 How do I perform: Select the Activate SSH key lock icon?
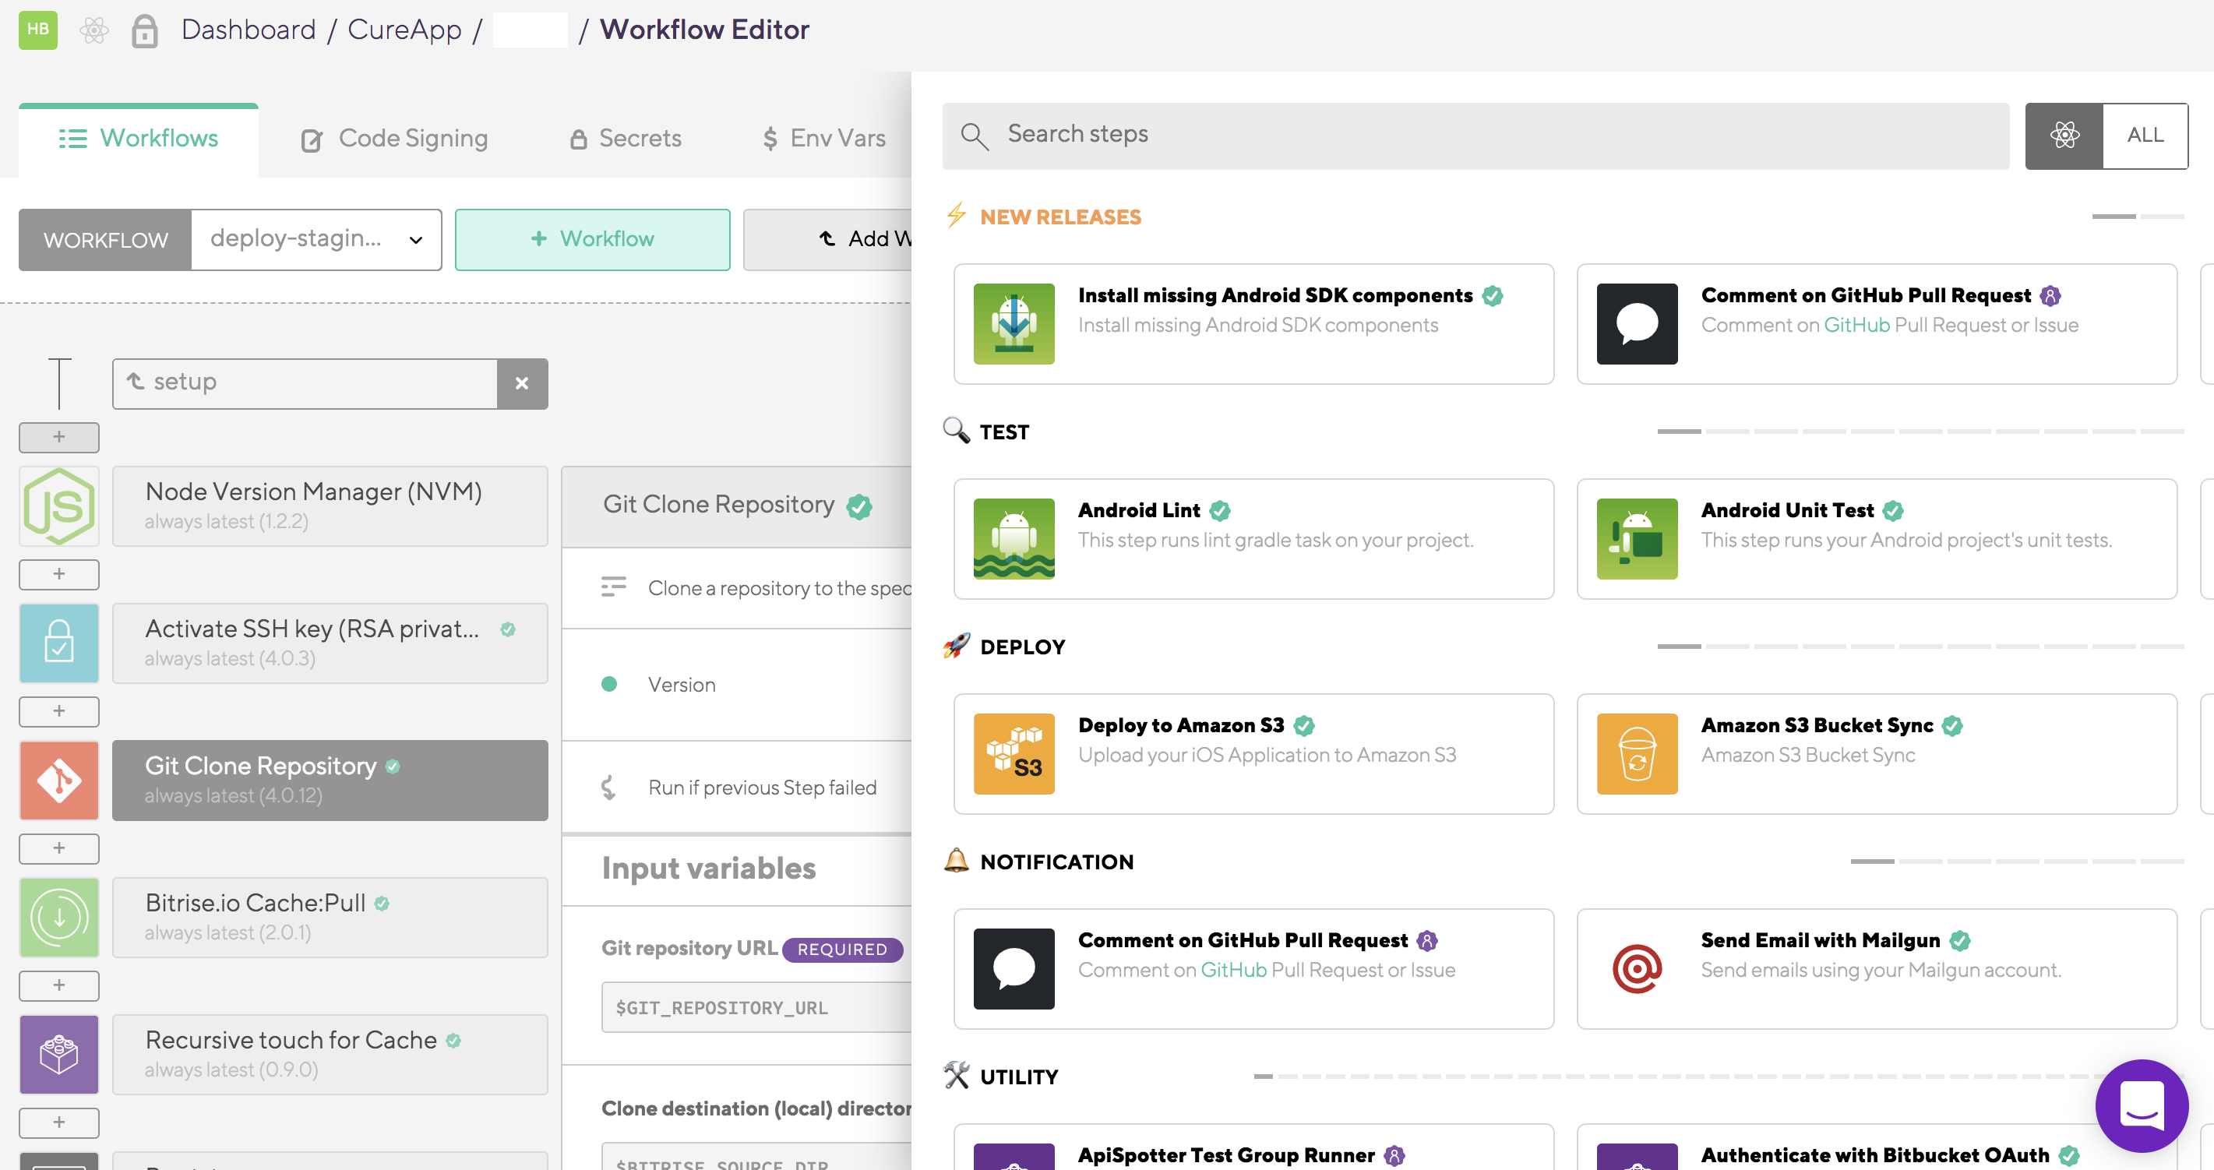tap(58, 643)
